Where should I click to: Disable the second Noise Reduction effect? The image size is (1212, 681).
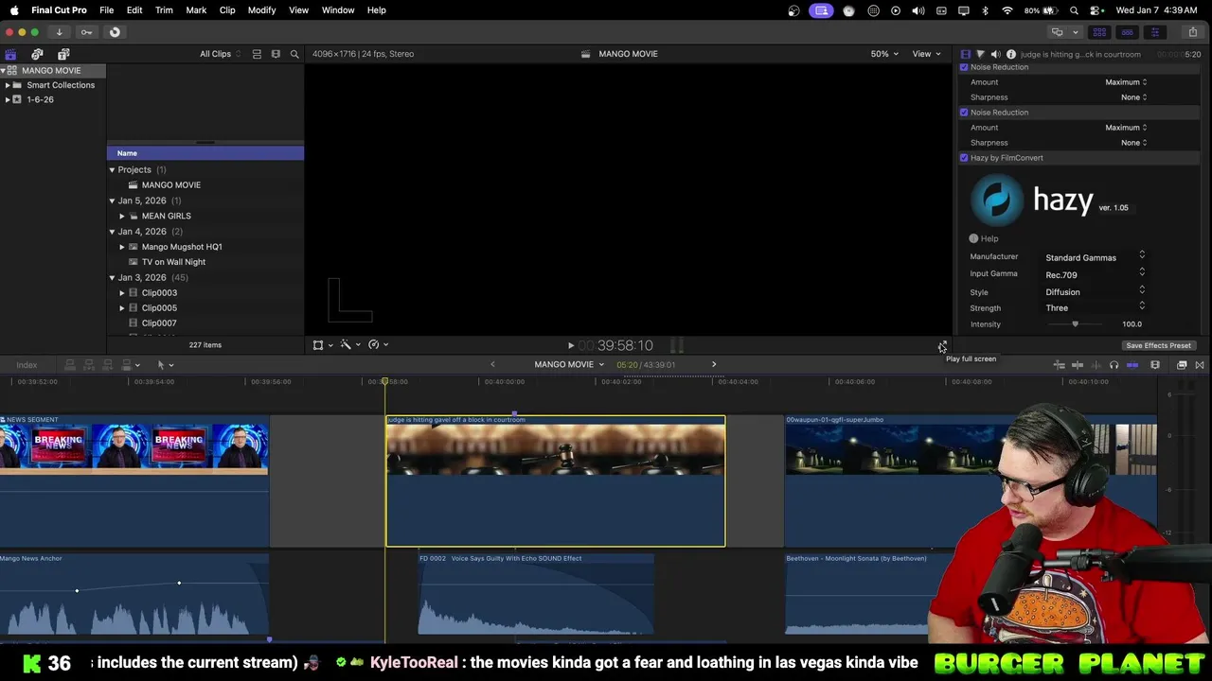[x=964, y=113]
